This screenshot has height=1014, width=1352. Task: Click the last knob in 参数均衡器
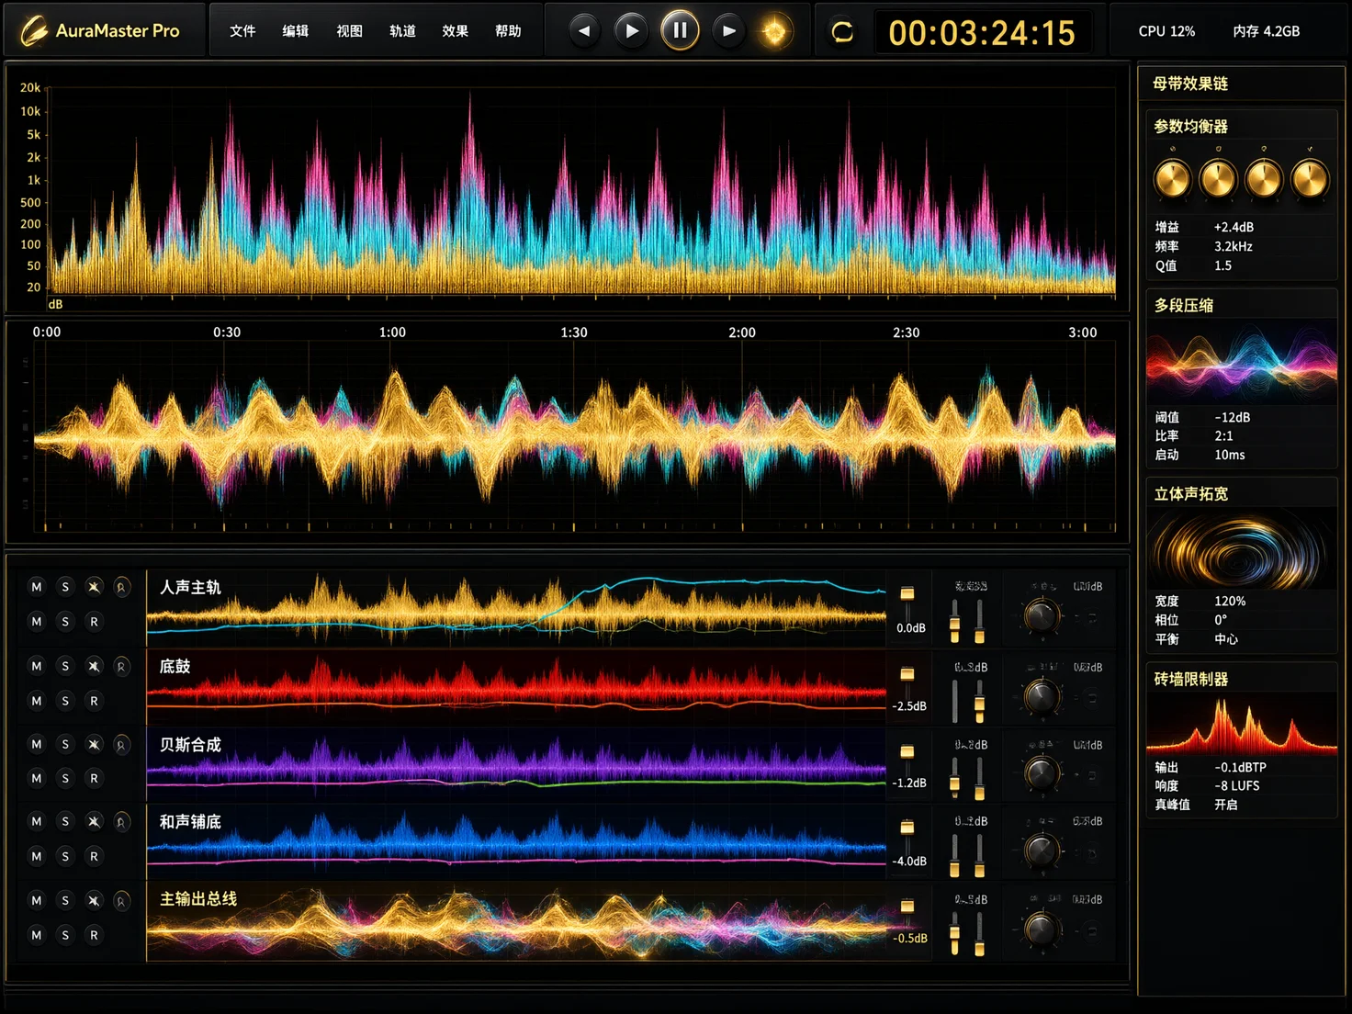coord(1310,178)
